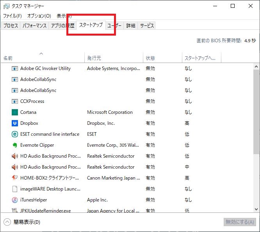Click the HOME-BOX2 client tool icon
The width and height of the screenshot is (260, 232).
15,178
